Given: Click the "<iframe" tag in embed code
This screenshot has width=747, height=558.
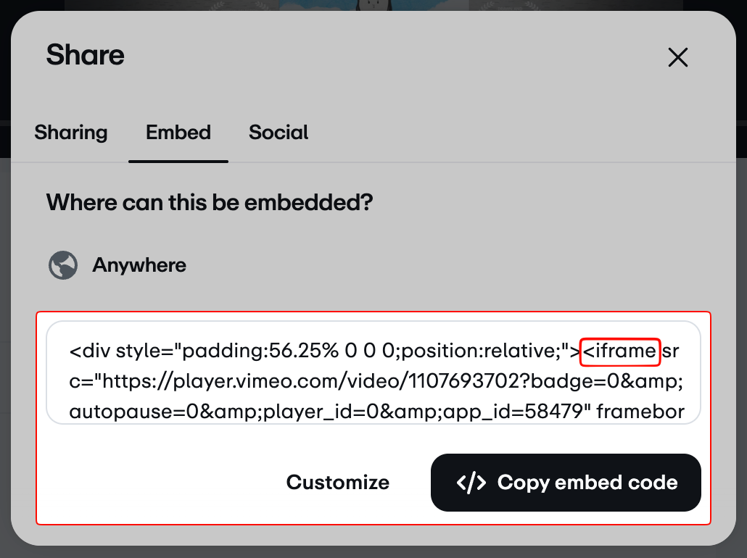Looking at the screenshot, I should [620, 352].
